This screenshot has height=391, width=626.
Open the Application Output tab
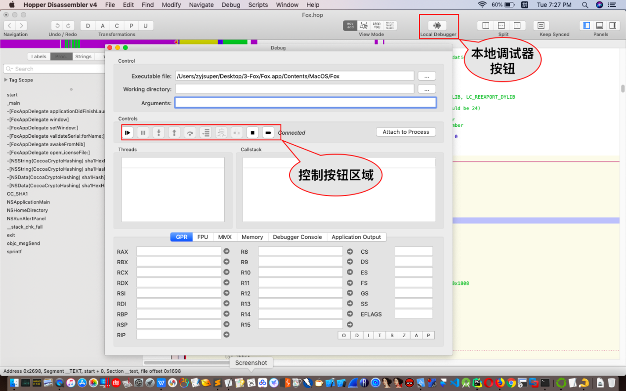pyautogui.click(x=356, y=237)
